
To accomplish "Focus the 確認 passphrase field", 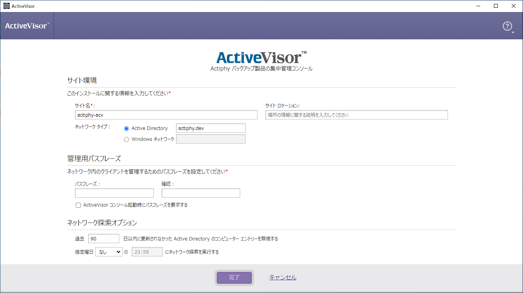I will pyautogui.click(x=201, y=193).
